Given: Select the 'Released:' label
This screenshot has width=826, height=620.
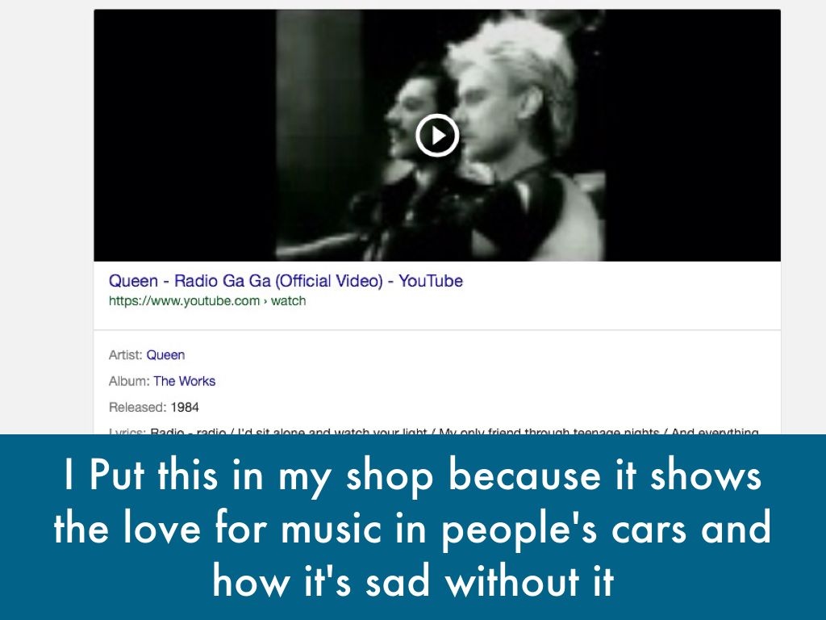Looking at the screenshot, I should point(137,408).
